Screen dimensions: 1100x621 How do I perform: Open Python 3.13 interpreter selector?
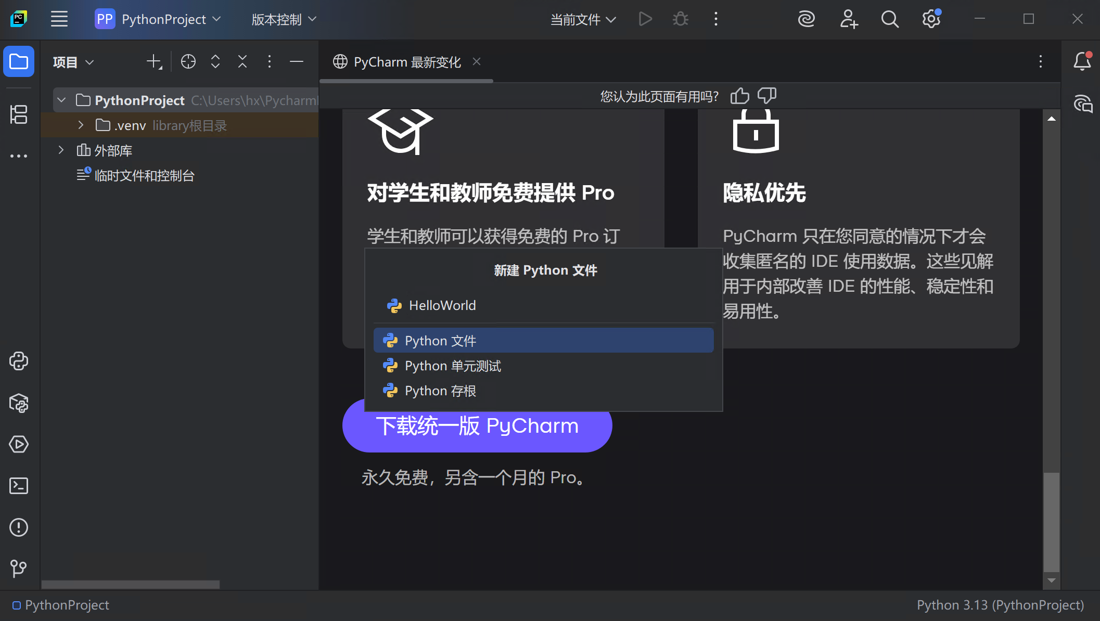1000,605
